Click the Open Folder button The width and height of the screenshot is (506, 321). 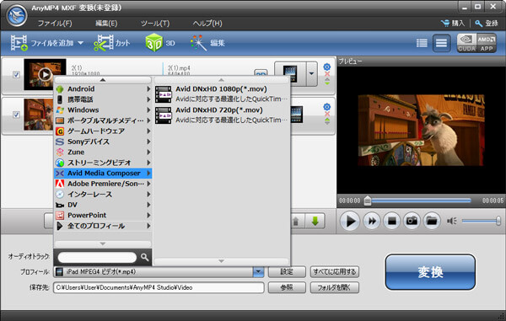click(335, 287)
